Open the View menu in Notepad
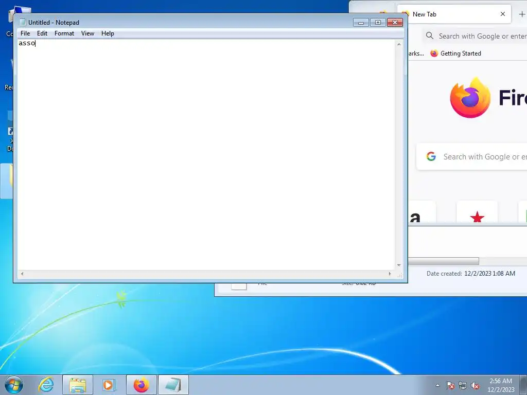Screen dimensions: 527x395 click(87, 33)
